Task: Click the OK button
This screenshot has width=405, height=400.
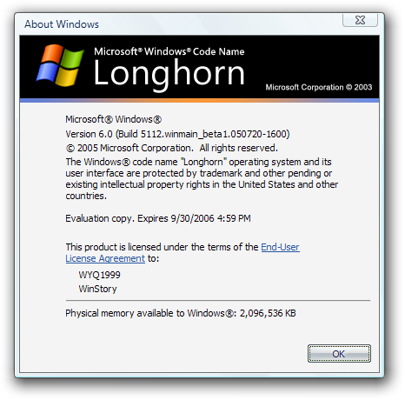Action: [x=339, y=353]
